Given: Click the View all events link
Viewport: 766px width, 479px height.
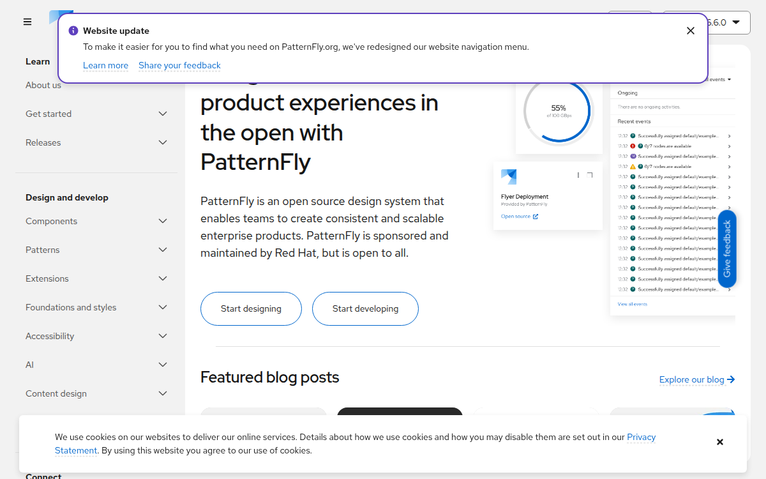Looking at the screenshot, I should pos(633,304).
